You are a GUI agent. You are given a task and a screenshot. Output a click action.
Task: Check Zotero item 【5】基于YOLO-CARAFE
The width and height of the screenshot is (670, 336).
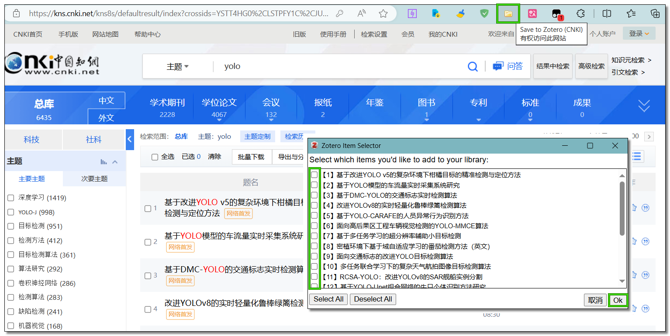[314, 216]
